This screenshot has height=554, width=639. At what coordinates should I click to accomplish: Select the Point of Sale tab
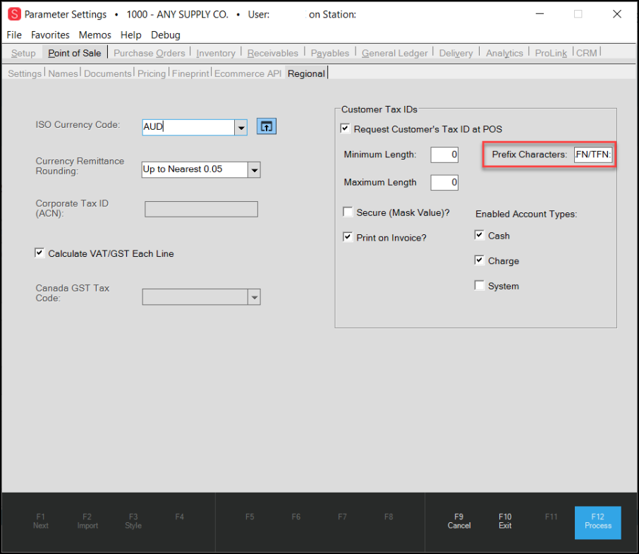click(75, 53)
